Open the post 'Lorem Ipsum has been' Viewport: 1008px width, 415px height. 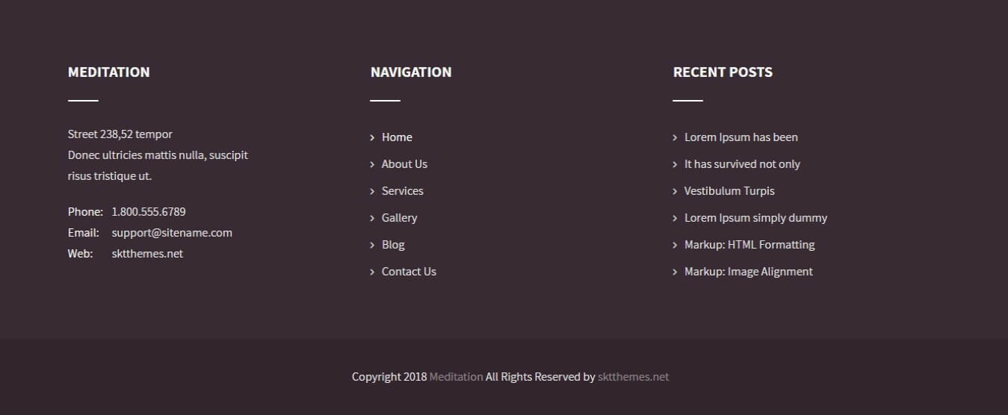click(x=740, y=137)
